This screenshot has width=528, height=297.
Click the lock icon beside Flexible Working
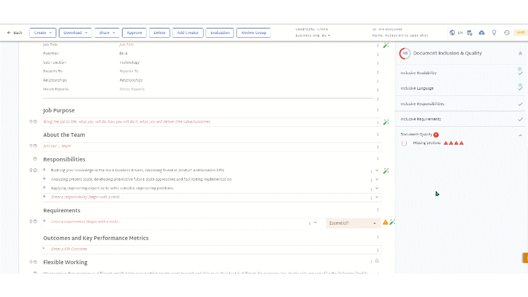377,260
